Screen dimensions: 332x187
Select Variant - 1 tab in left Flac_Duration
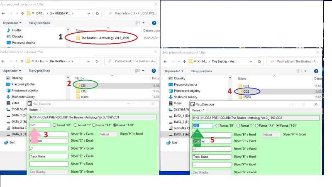pyautogui.click(x=35, y=110)
